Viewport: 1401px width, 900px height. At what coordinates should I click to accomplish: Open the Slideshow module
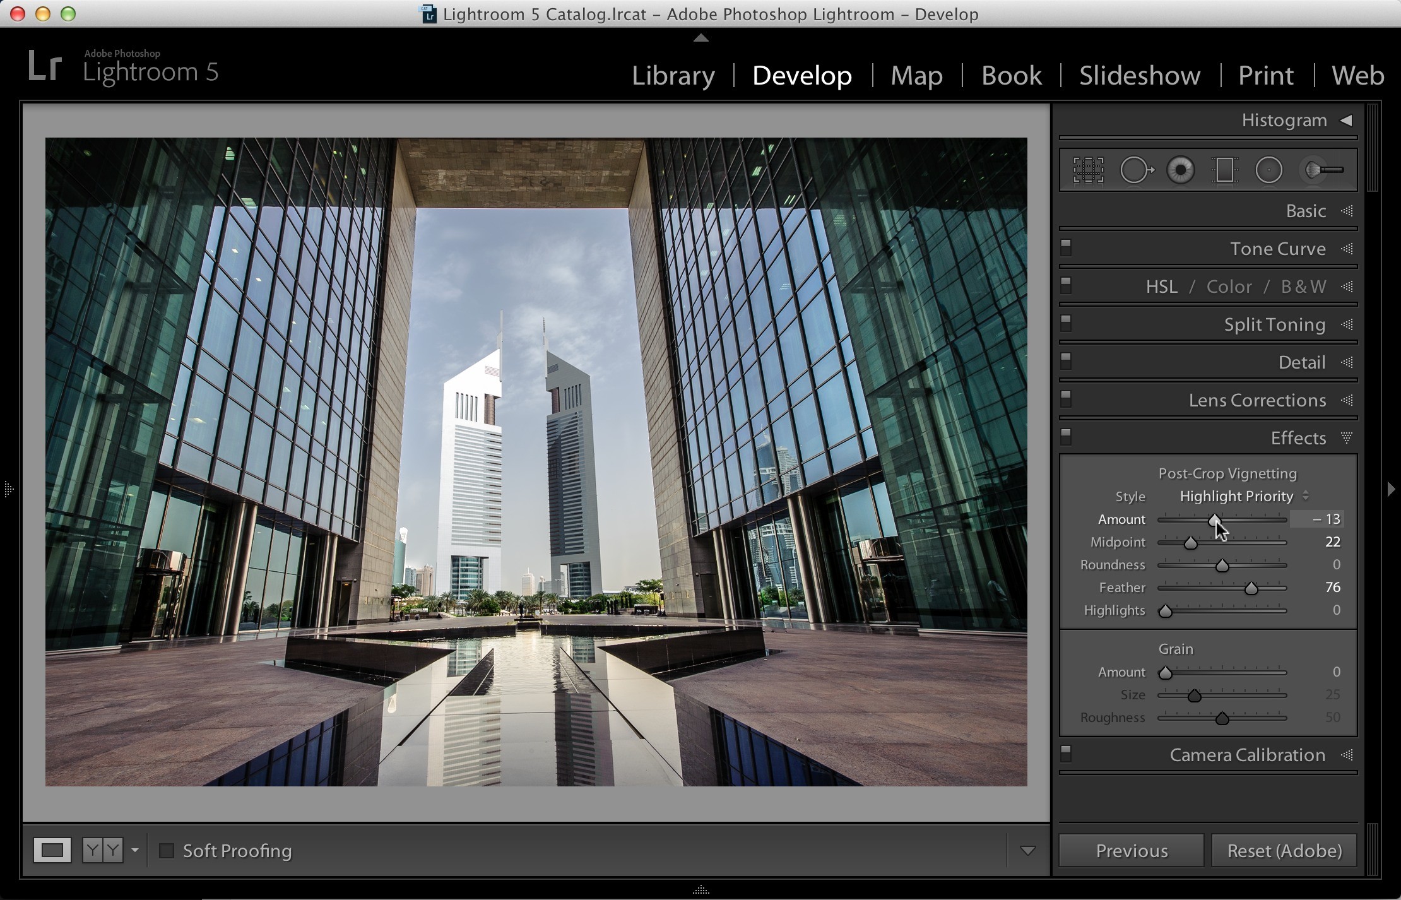1139,76
